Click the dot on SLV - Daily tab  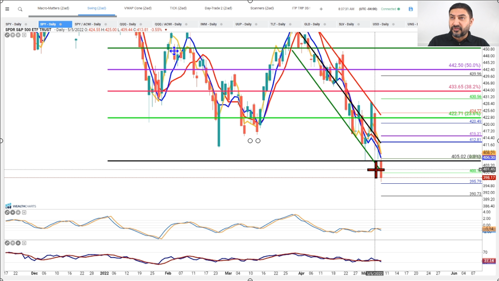coord(358,24)
